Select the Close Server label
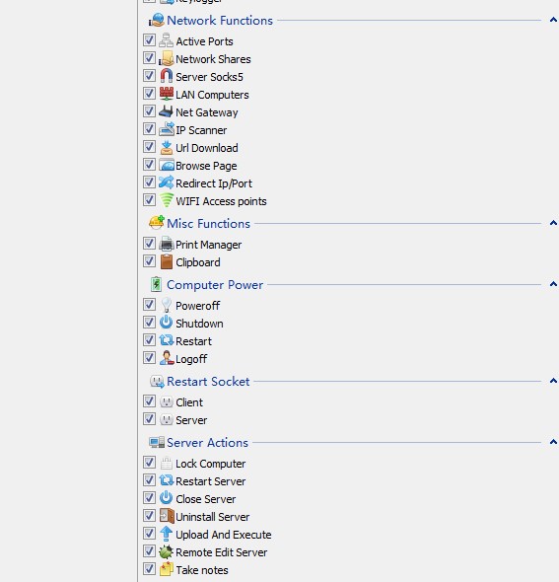Screen dimensions: 559x582 pyautogui.click(x=205, y=499)
